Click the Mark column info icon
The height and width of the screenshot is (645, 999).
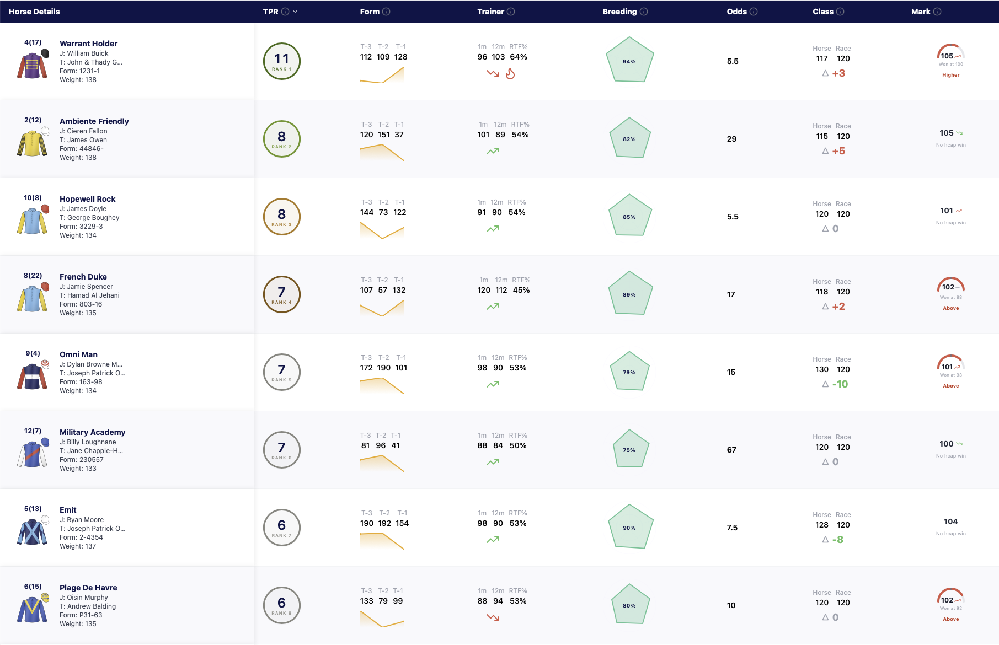pos(937,12)
